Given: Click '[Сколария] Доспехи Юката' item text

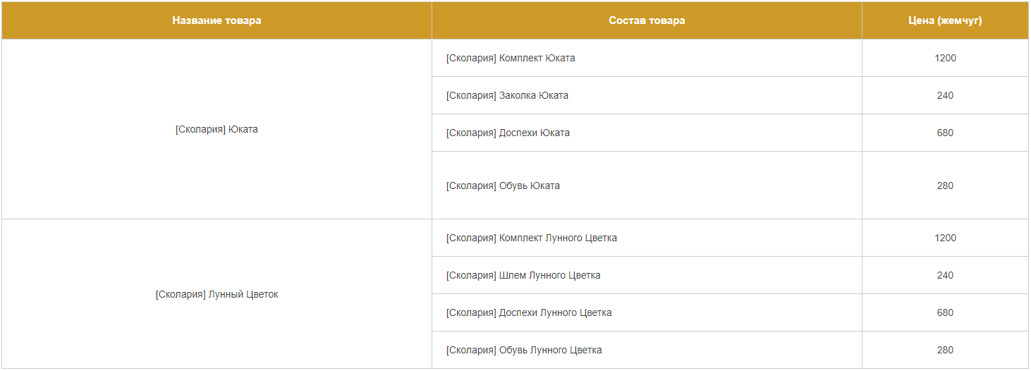Looking at the screenshot, I should (x=508, y=133).
